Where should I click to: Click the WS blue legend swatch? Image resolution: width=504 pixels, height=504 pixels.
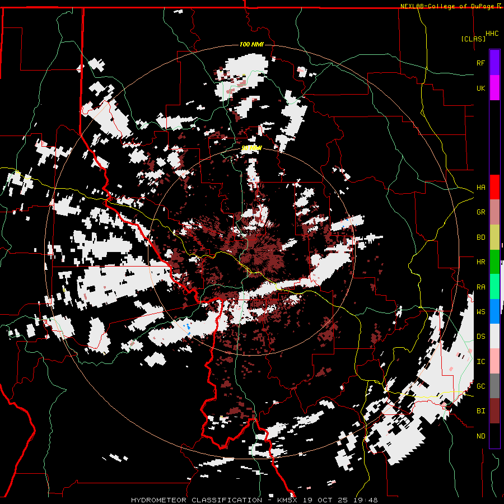(494, 311)
